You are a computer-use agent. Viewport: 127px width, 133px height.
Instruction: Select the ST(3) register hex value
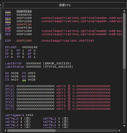[x=35, y=96]
